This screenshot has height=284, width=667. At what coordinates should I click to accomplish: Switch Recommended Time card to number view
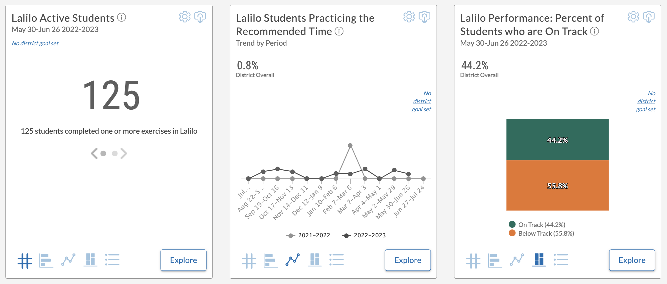tap(249, 260)
